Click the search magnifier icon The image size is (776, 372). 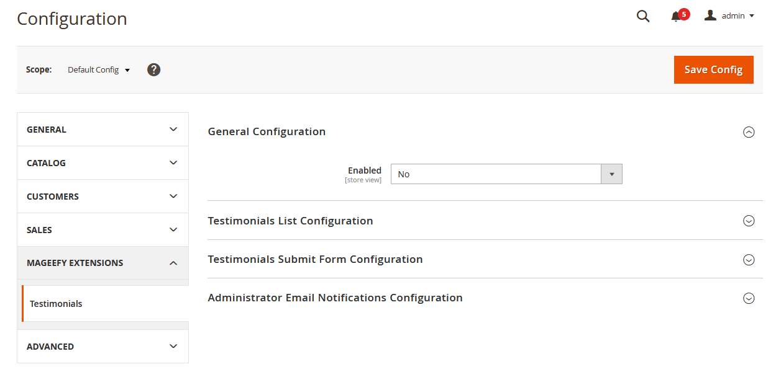(643, 17)
